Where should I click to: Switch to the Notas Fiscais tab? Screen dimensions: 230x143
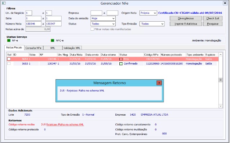click(14, 48)
